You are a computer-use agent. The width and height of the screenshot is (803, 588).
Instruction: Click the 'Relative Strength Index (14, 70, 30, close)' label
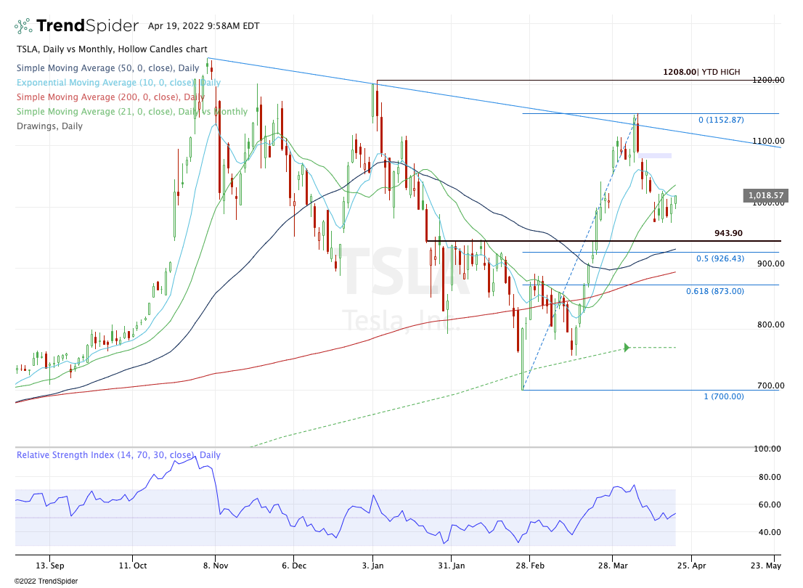pos(118,455)
